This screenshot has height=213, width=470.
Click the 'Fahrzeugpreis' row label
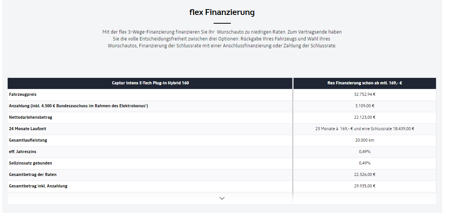23,94
